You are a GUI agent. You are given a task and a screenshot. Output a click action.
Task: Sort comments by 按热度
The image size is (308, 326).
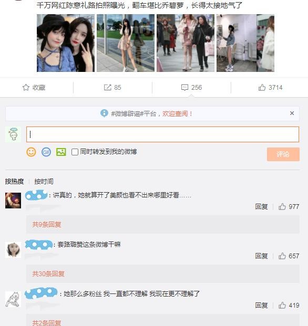point(14,181)
